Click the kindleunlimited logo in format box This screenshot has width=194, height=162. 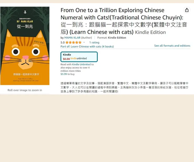(79, 59)
